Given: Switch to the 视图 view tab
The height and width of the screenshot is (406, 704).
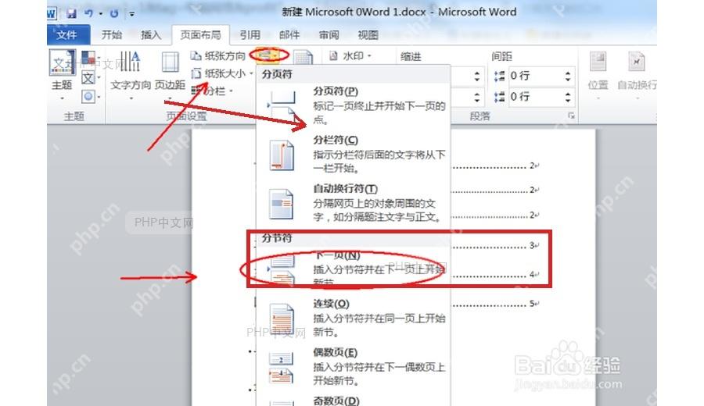Looking at the screenshot, I should click(368, 35).
